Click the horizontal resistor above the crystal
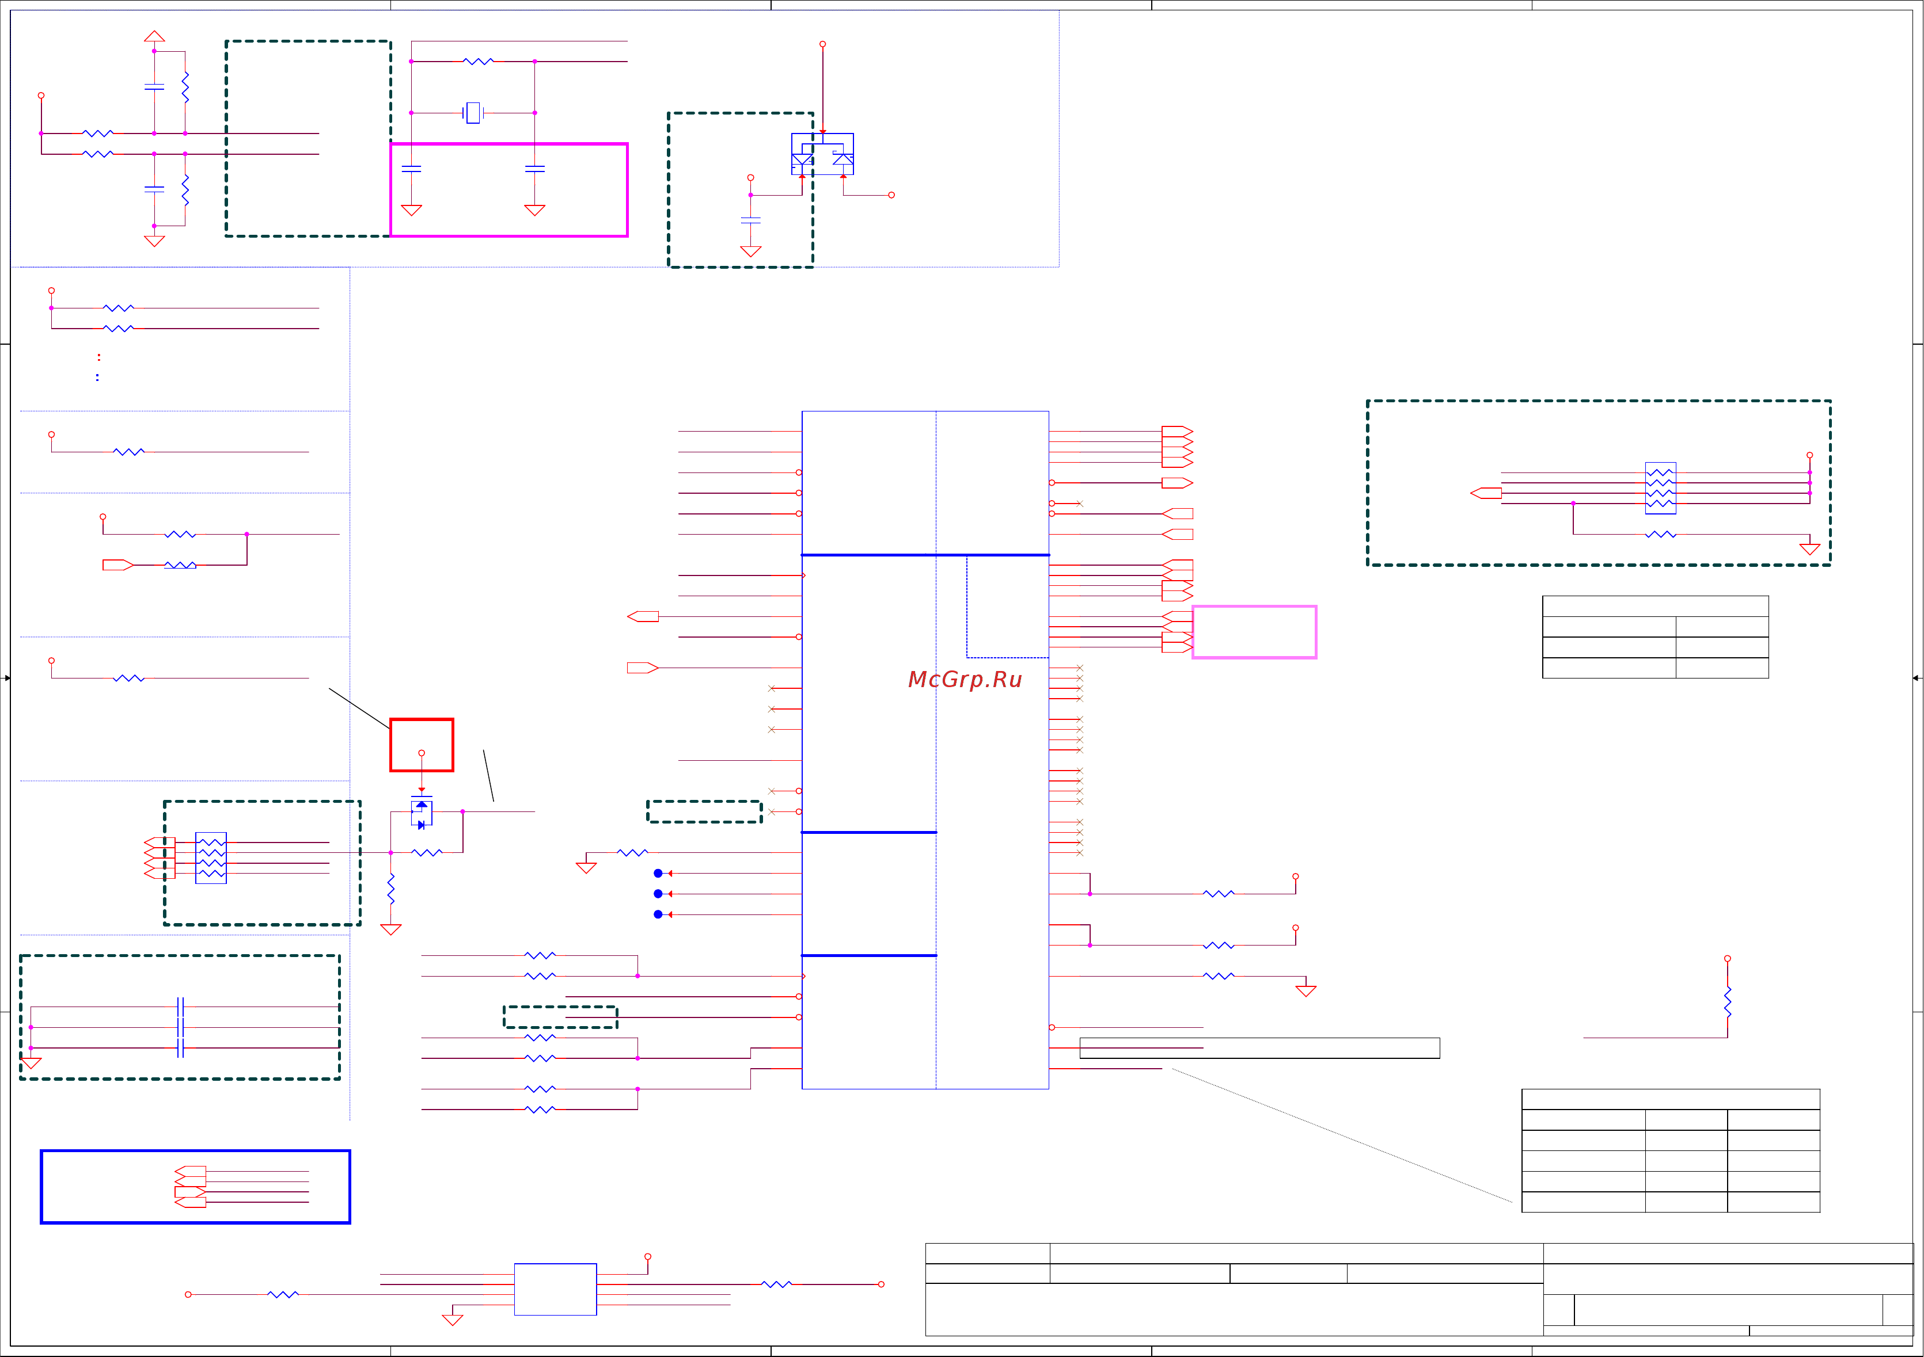 [x=477, y=61]
